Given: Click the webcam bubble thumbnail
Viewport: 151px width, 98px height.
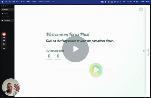Looking at the screenshot, I should (11, 87).
